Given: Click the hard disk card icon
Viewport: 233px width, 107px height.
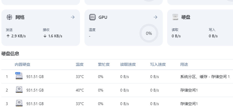Looking at the screenshot, I should 175,17.
